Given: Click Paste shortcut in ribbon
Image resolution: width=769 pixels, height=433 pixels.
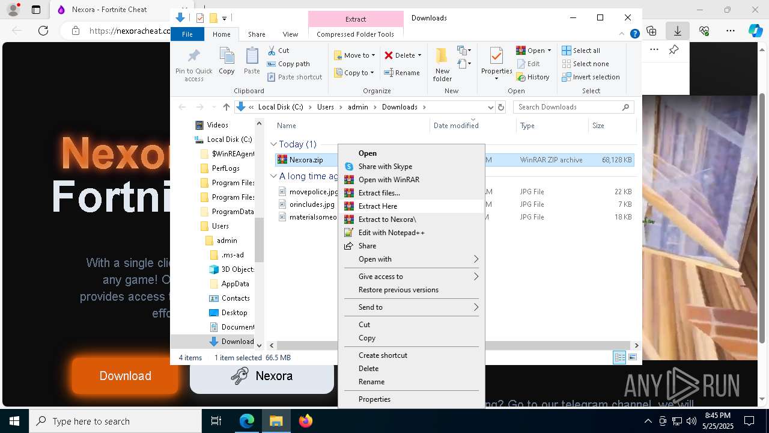Looking at the screenshot, I should click(294, 77).
